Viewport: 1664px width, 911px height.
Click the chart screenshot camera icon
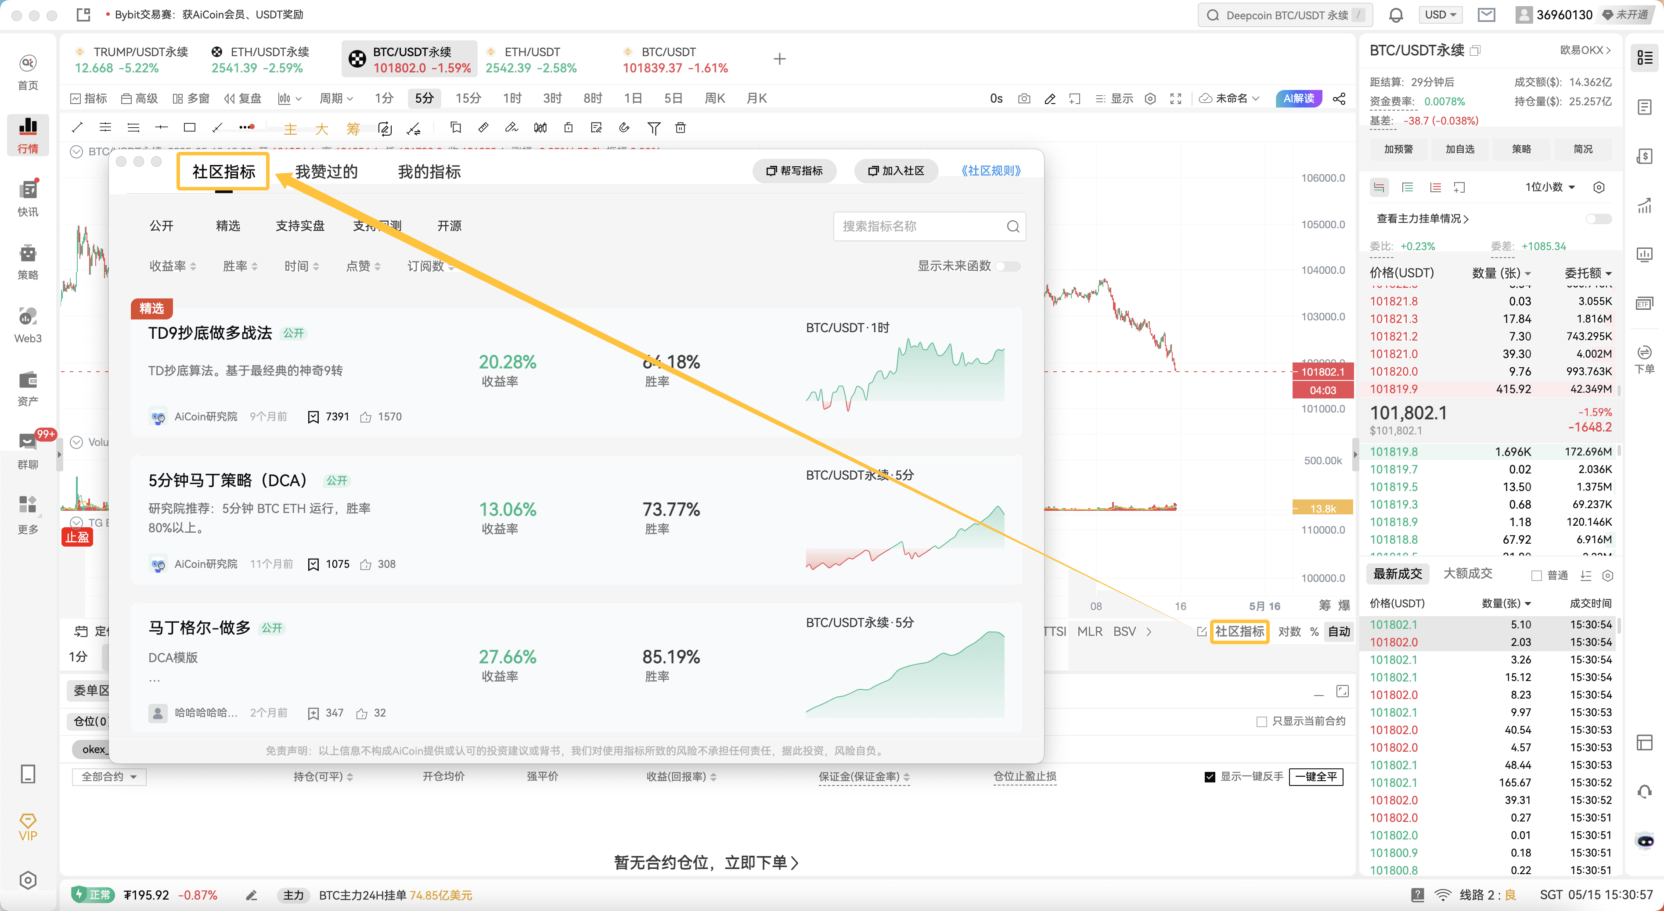pos(1024,98)
